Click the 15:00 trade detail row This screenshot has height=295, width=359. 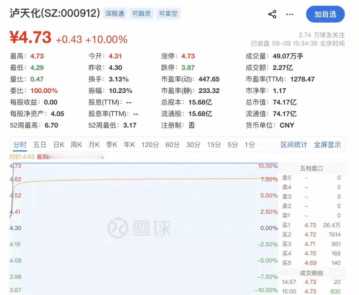[311, 291]
